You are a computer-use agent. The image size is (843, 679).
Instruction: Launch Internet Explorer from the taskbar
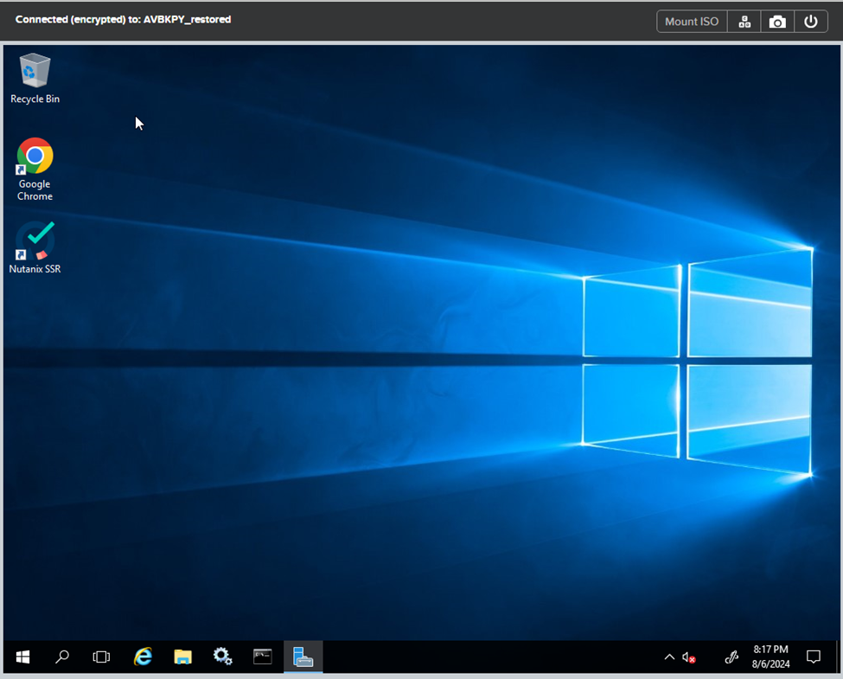tap(143, 657)
